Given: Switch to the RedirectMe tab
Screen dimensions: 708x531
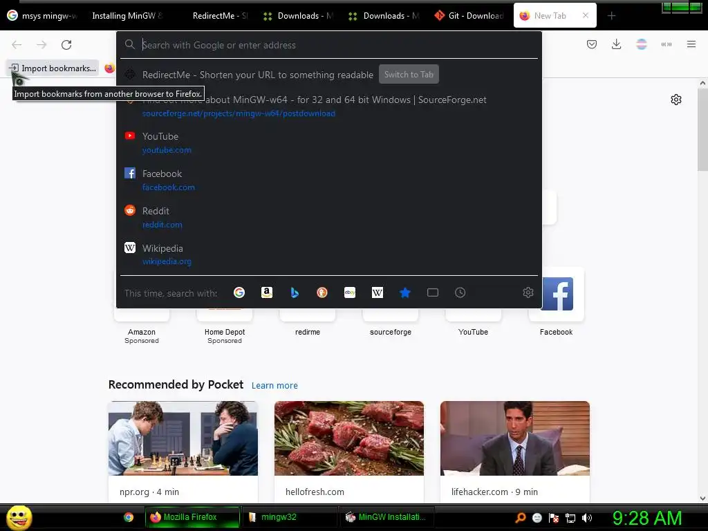Looking at the screenshot, I should [220, 16].
